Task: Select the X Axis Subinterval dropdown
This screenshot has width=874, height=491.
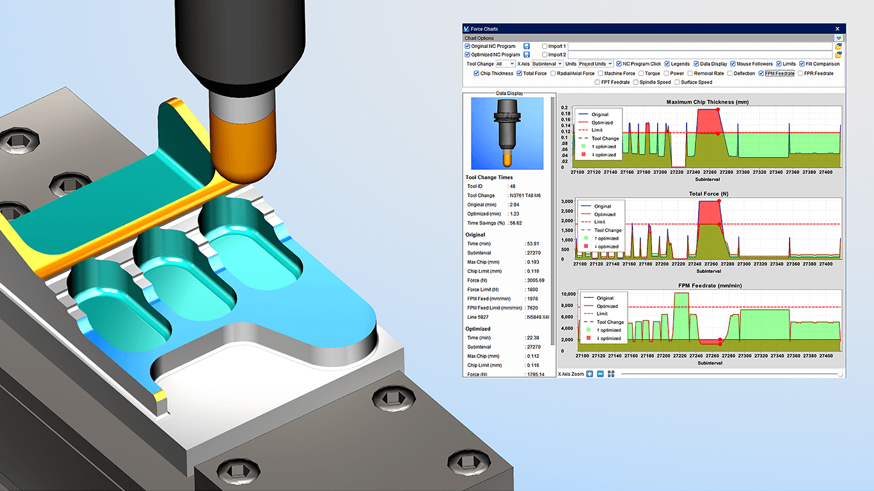Action: 547,63
